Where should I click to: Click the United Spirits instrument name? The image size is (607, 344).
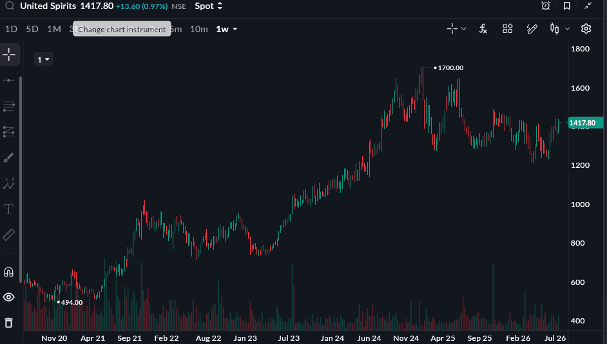48,6
